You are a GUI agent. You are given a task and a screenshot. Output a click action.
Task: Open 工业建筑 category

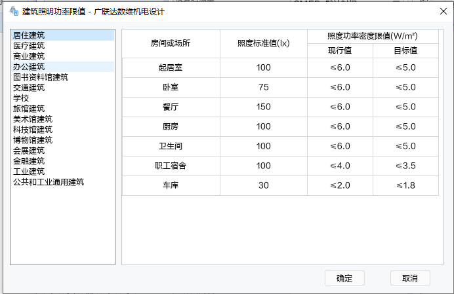click(62, 172)
